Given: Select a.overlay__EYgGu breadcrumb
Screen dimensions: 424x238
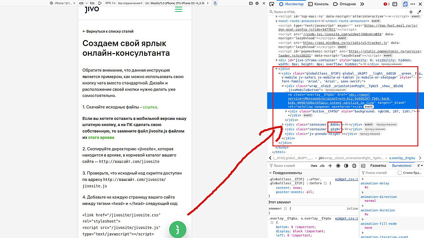Looking at the screenshot, I should [x=402, y=158].
